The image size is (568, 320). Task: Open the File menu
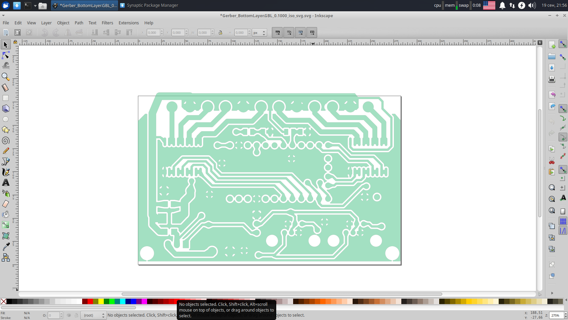coord(6,23)
